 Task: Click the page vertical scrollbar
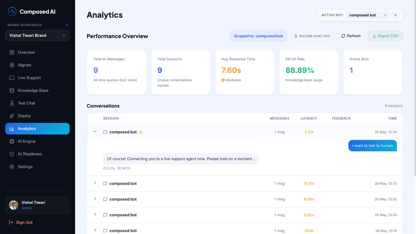(415, 88)
